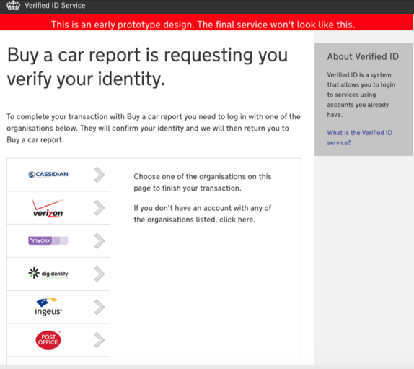Click the crown logo in the header
Viewport: 414px width, 369px height.
pyautogui.click(x=13, y=6)
